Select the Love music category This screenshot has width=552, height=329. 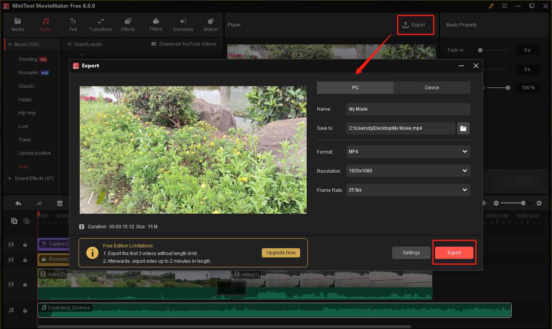coord(23,126)
